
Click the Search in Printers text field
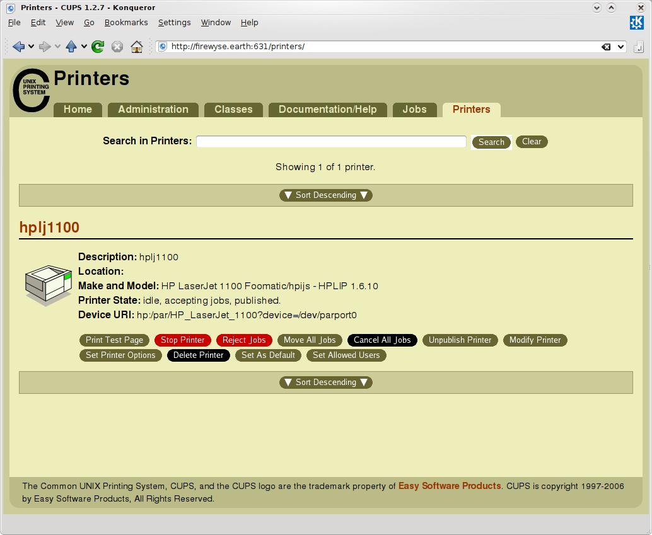tap(331, 141)
